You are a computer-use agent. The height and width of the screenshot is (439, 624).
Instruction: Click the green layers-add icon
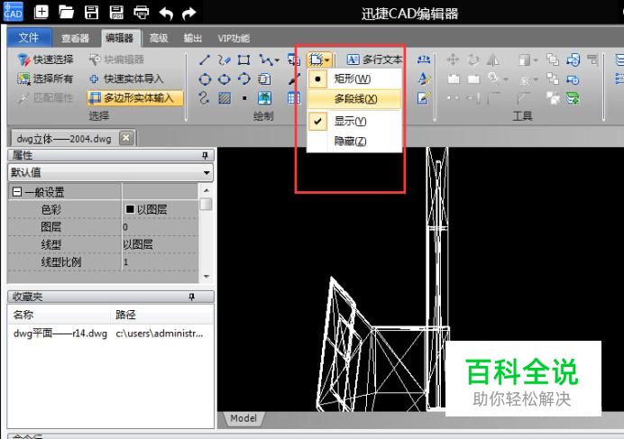click(x=573, y=98)
